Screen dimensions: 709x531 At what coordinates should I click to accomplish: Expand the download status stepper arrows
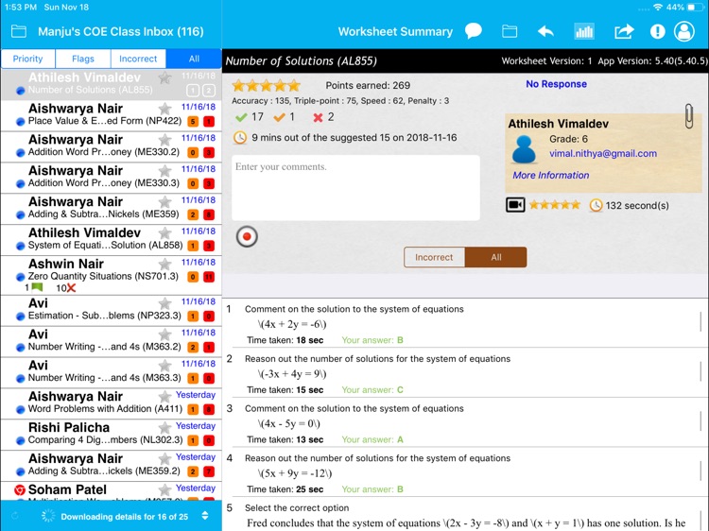tap(205, 516)
